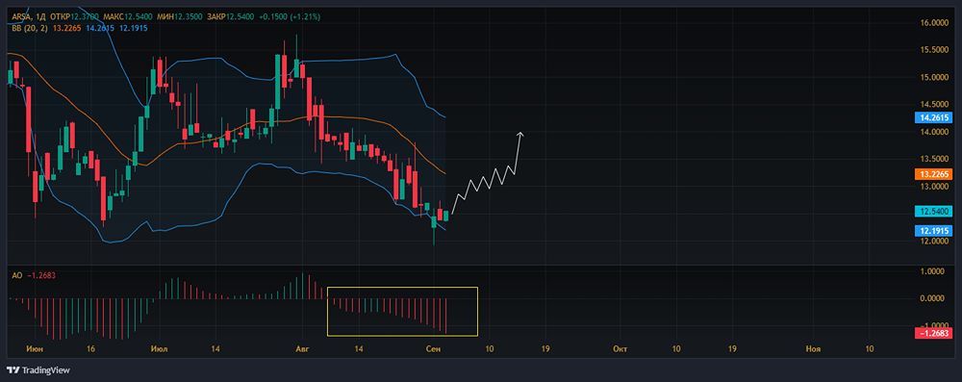The image size is (962, 382).
Task: Click the Ноя time axis label
Action: click(813, 348)
